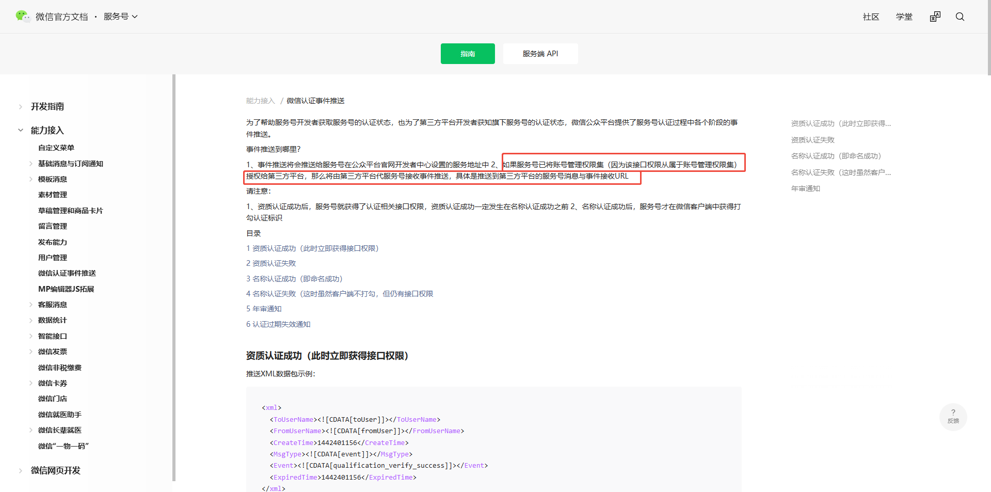Expand the 微信卡券 tree item
Screen dimensions: 991x492
pyautogui.click(x=31, y=383)
